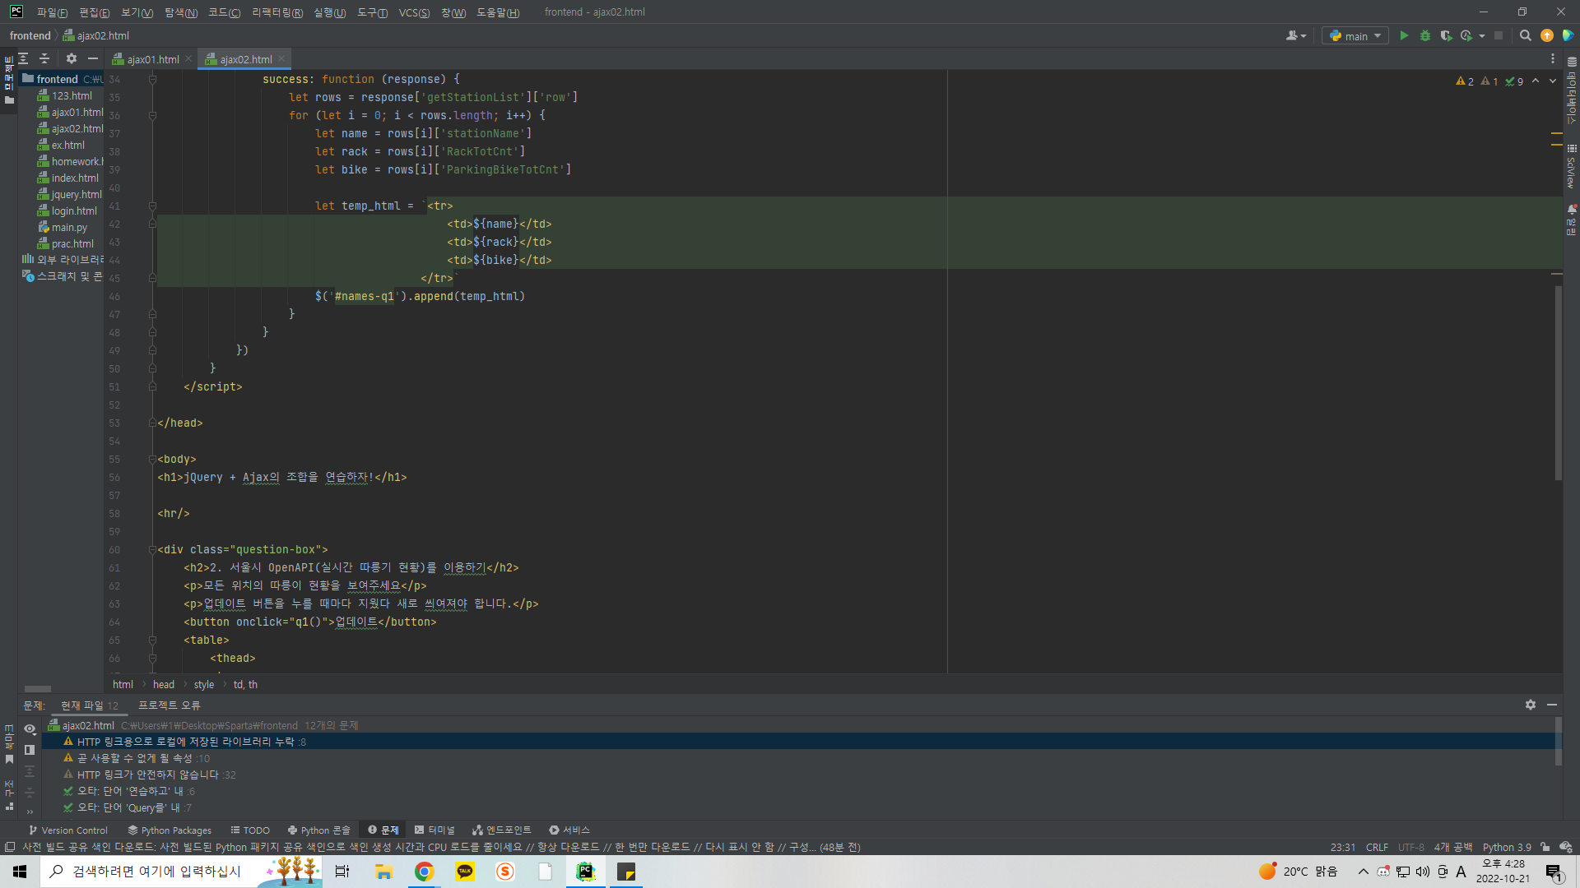
Task: Open the Python Packages tool window
Action: (x=170, y=830)
